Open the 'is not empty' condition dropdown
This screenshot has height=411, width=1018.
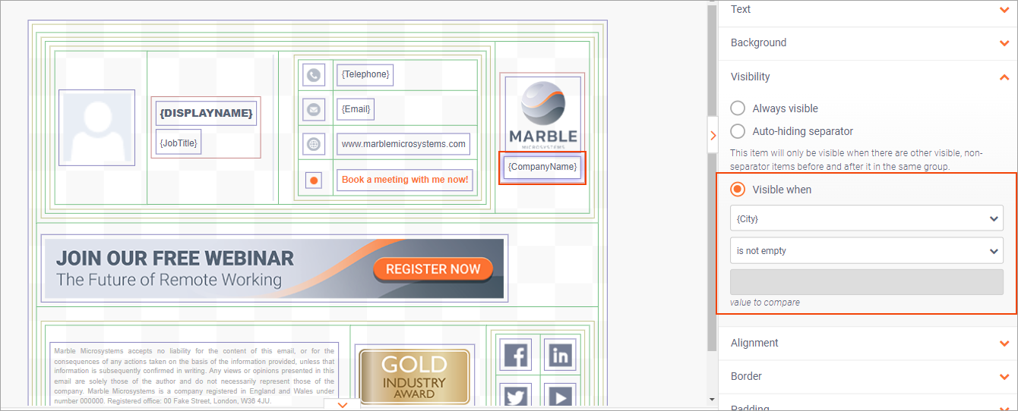coord(866,251)
